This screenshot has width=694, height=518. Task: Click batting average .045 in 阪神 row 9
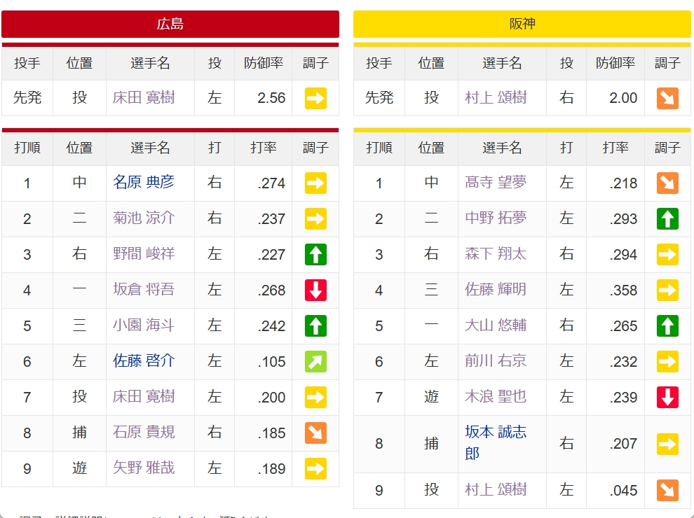click(624, 491)
